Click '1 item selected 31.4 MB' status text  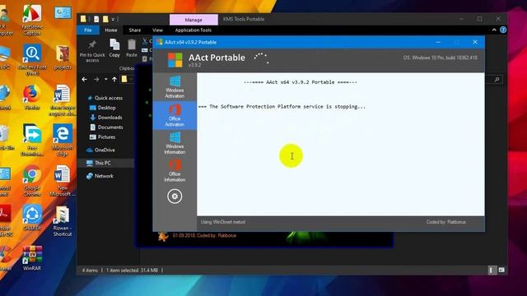click(132, 271)
